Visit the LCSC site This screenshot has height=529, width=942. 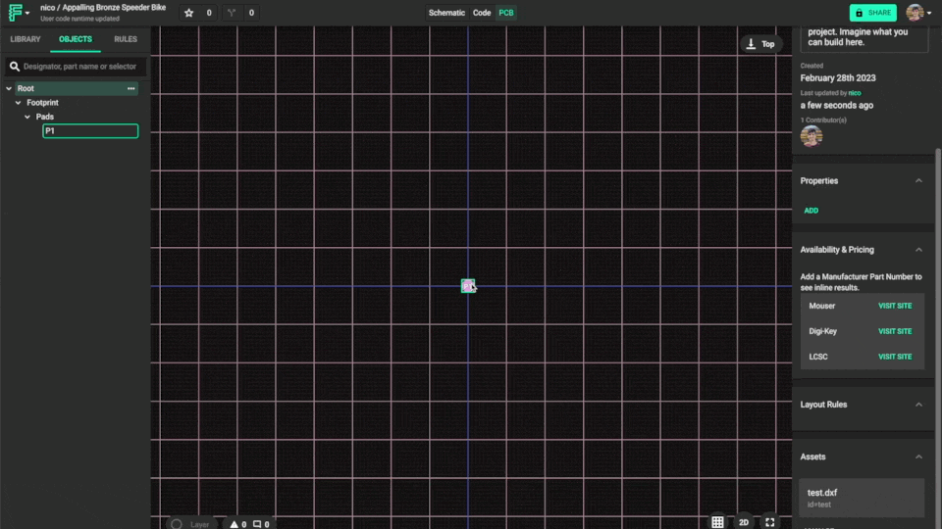895,357
